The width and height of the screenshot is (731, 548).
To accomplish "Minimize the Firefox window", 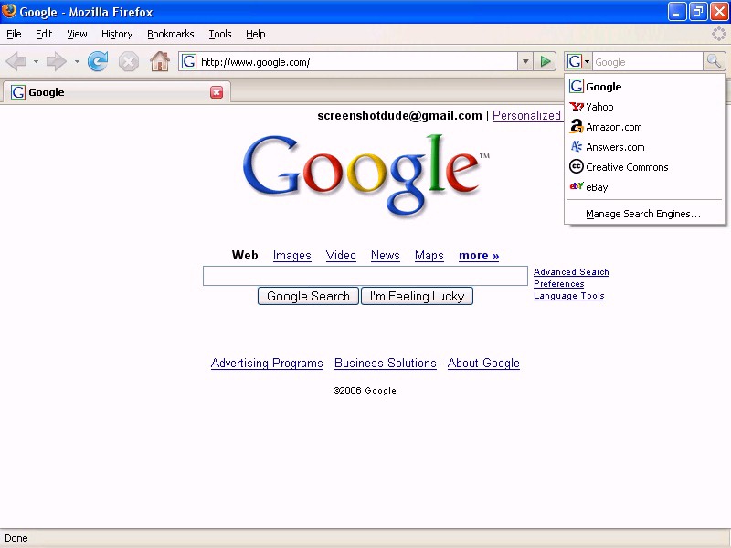I will 676,12.
